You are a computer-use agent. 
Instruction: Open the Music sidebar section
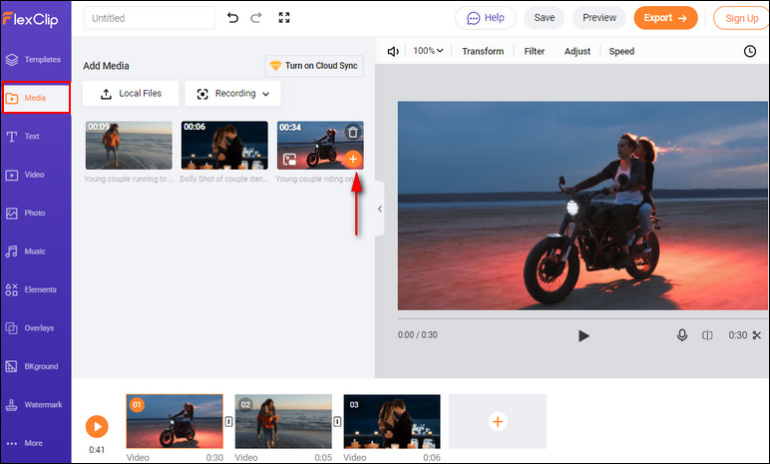coord(25,251)
